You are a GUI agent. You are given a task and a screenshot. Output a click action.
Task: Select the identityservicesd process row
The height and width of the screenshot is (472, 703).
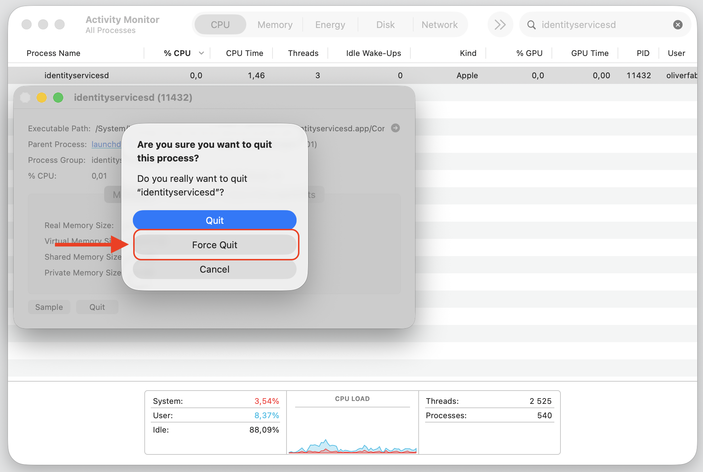[x=353, y=75]
